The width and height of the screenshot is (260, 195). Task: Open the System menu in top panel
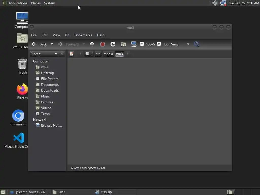(50, 3)
